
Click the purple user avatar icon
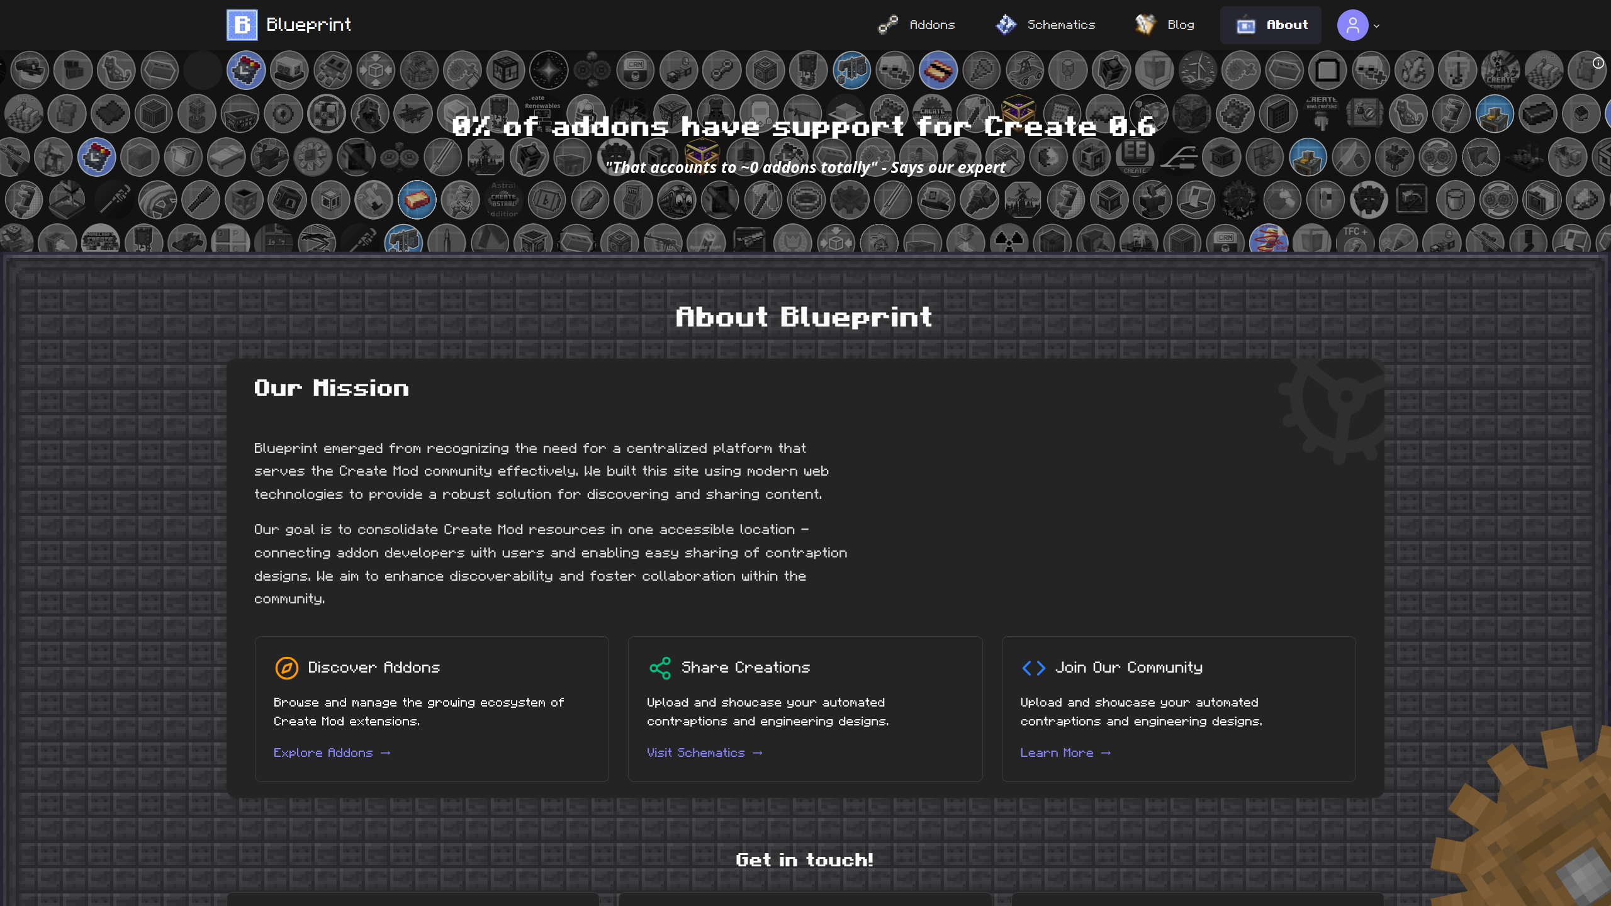[1352, 25]
